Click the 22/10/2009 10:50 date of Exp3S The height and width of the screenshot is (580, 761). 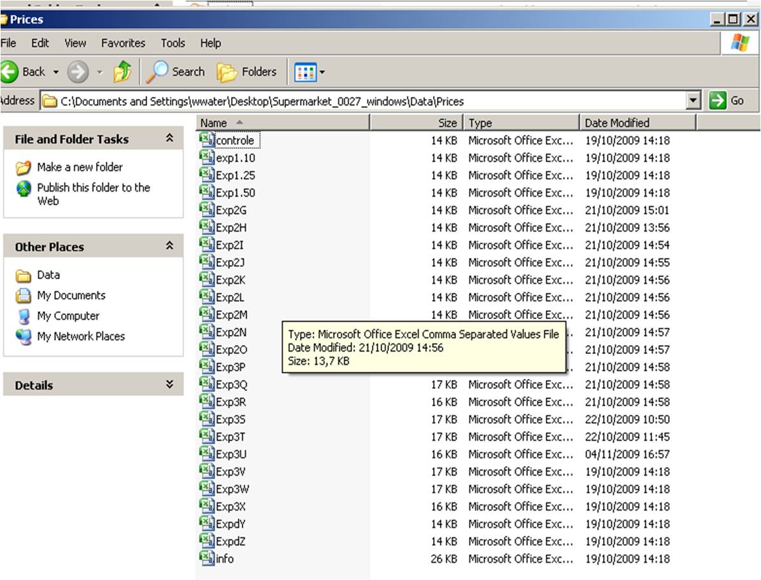tap(627, 420)
